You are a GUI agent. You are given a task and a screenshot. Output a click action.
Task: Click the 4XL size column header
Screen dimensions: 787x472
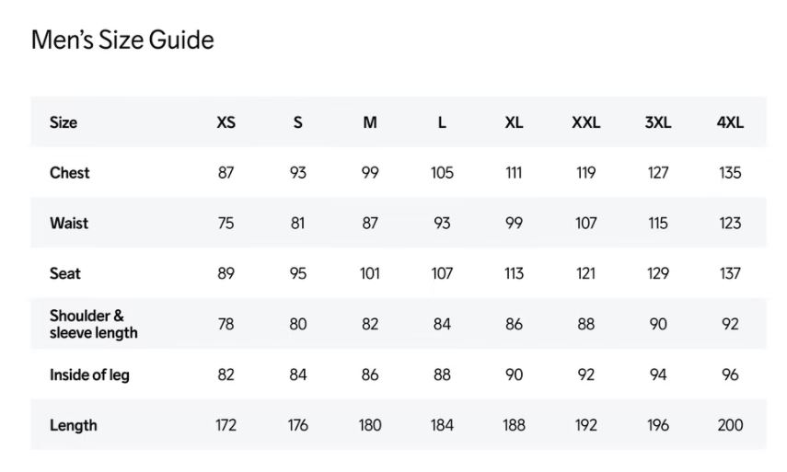click(730, 122)
